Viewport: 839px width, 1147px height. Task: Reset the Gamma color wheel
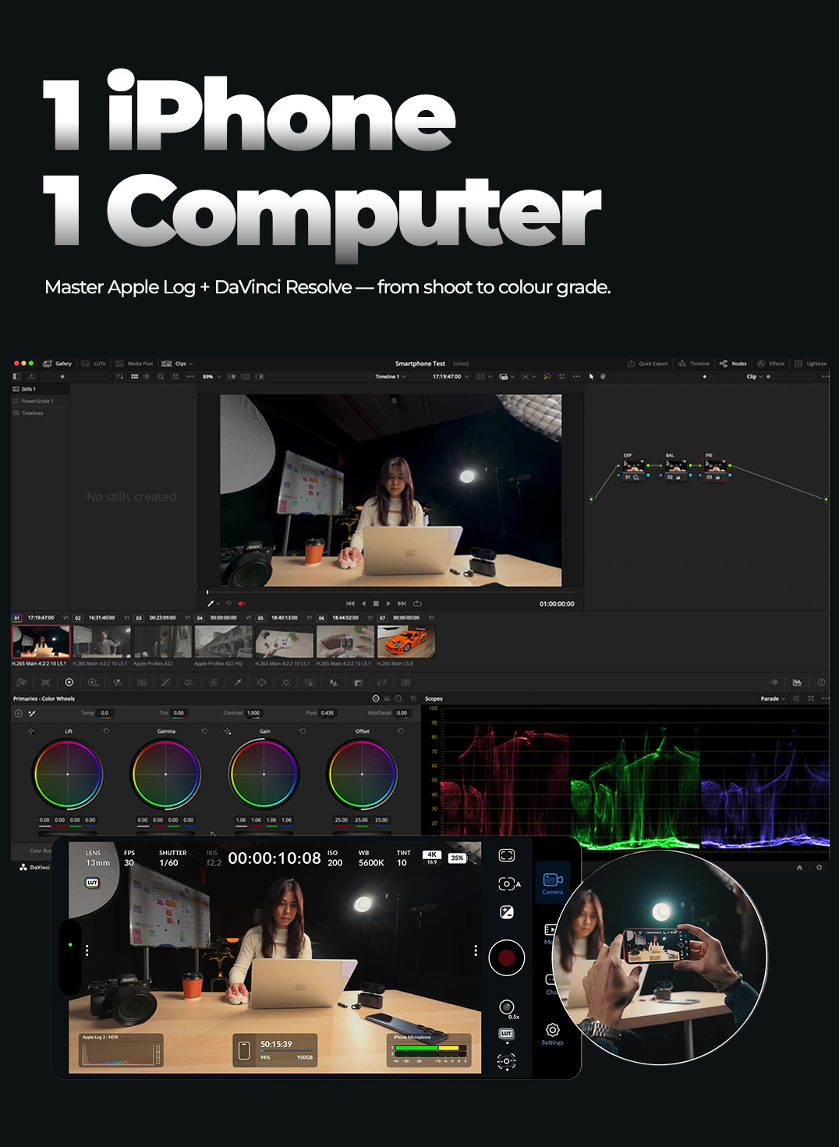click(204, 732)
